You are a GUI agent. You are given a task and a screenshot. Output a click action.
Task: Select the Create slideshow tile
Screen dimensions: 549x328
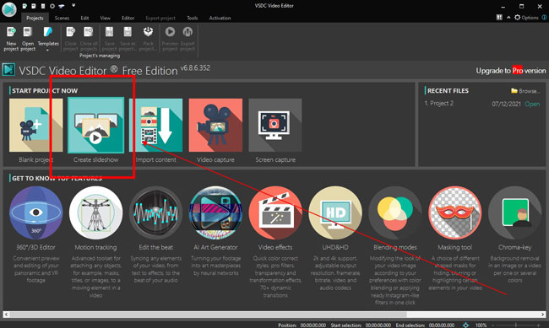click(x=96, y=125)
